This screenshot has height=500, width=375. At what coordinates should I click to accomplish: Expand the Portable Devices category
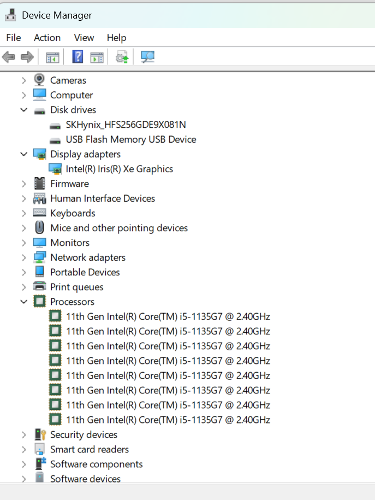coord(24,272)
